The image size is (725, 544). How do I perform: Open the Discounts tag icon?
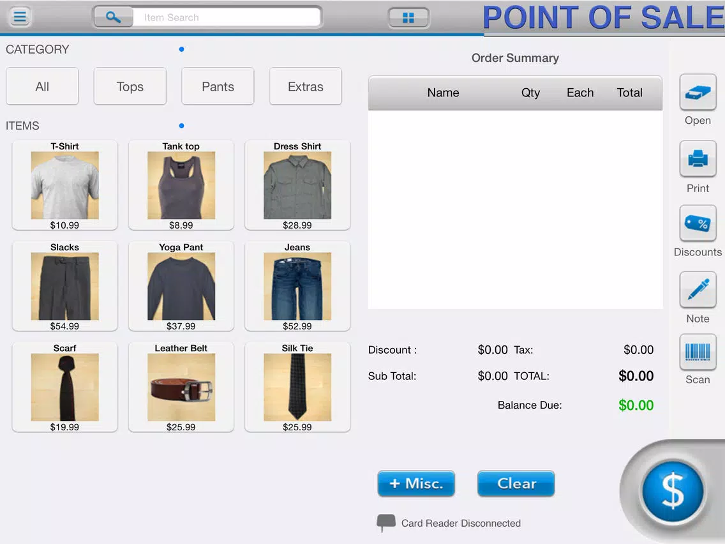tap(698, 223)
